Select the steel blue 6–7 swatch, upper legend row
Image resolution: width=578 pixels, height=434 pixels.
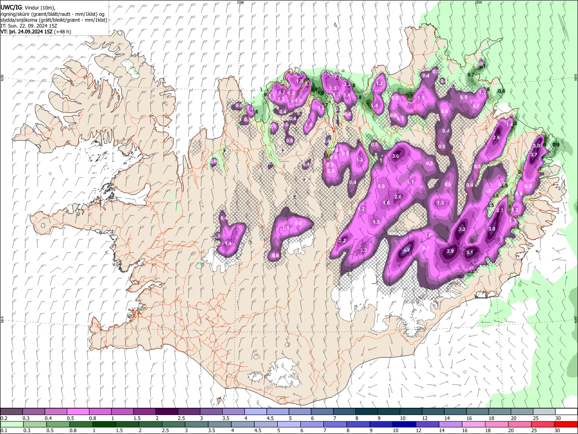(x=322, y=412)
